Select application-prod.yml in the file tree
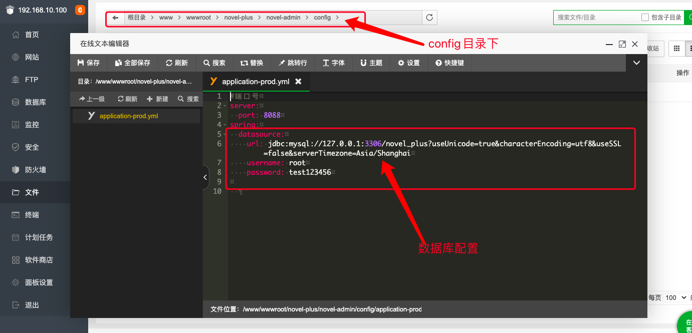 point(129,116)
